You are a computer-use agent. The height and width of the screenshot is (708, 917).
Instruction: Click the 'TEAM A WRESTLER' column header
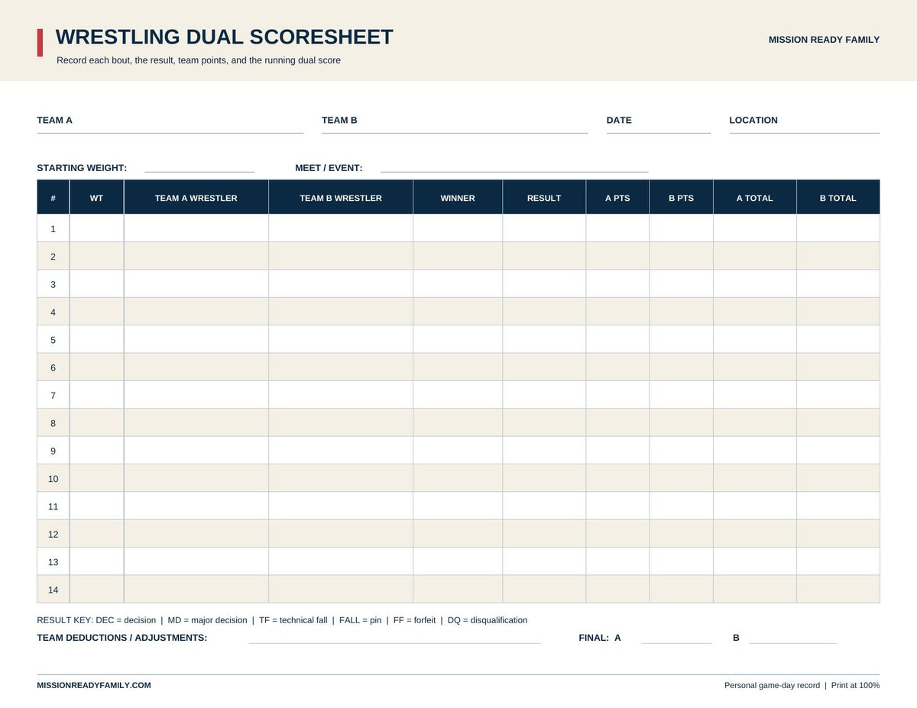[x=196, y=198]
